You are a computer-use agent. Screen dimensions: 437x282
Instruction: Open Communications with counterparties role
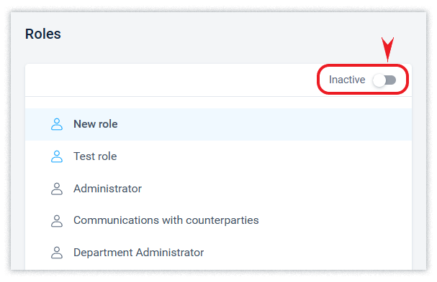[166, 220]
